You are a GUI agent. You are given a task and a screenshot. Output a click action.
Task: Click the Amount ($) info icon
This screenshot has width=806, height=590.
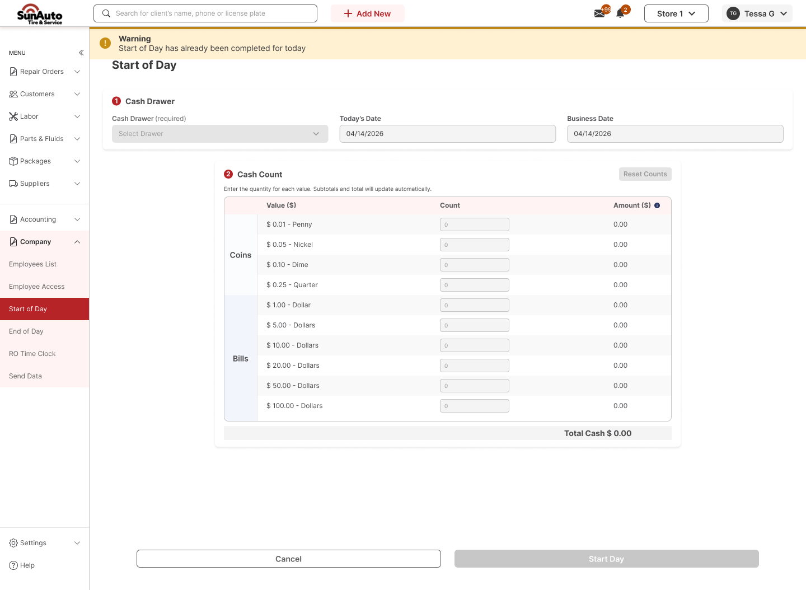(657, 205)
